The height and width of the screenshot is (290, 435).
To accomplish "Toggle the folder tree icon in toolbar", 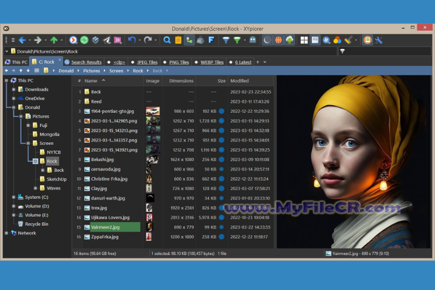I will coord(189,40).
